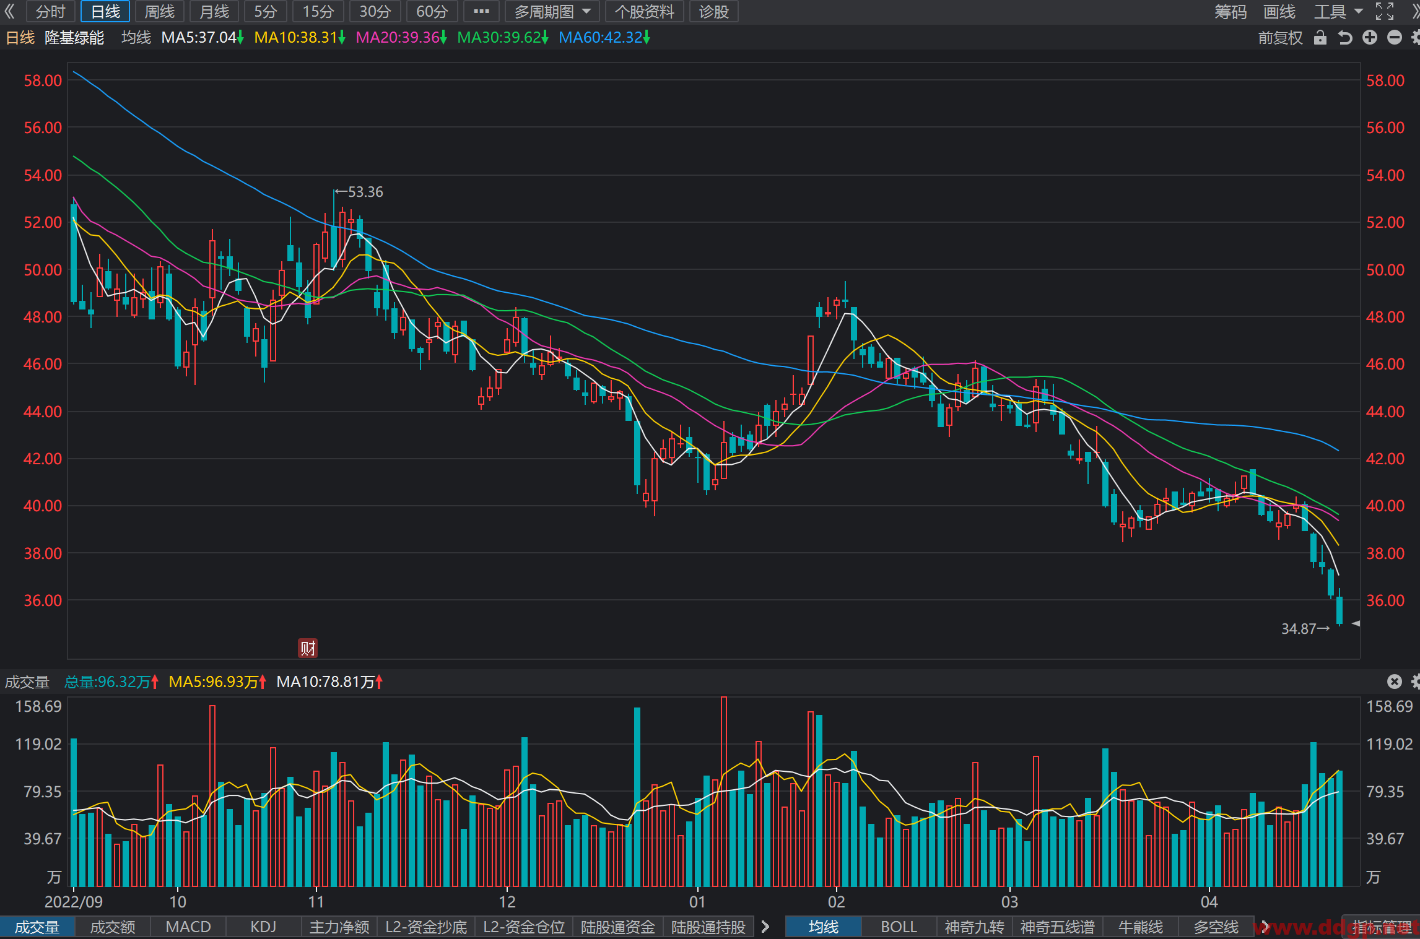Select the 陆股通资金 indicator tab
The image size is (1420, 939).
[618, 927]
